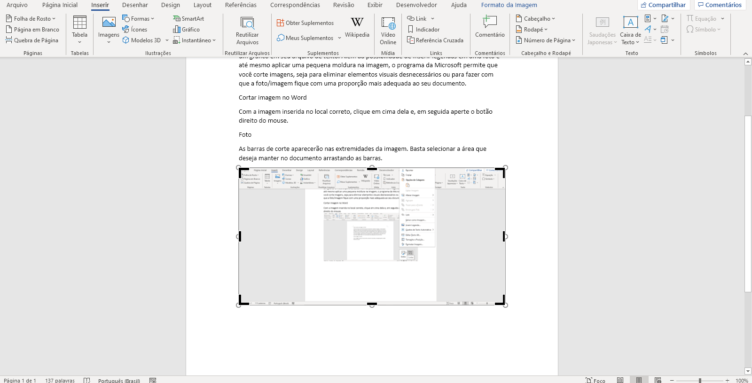Screen dimensions: 752x383
Task: Add a bookmark with Indicador
Action: 423,30
